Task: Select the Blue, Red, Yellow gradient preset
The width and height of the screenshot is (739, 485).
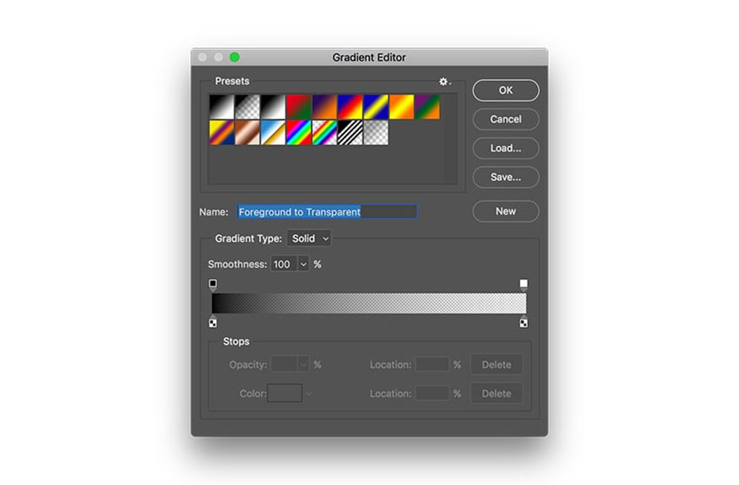Action: pos(350,106)
